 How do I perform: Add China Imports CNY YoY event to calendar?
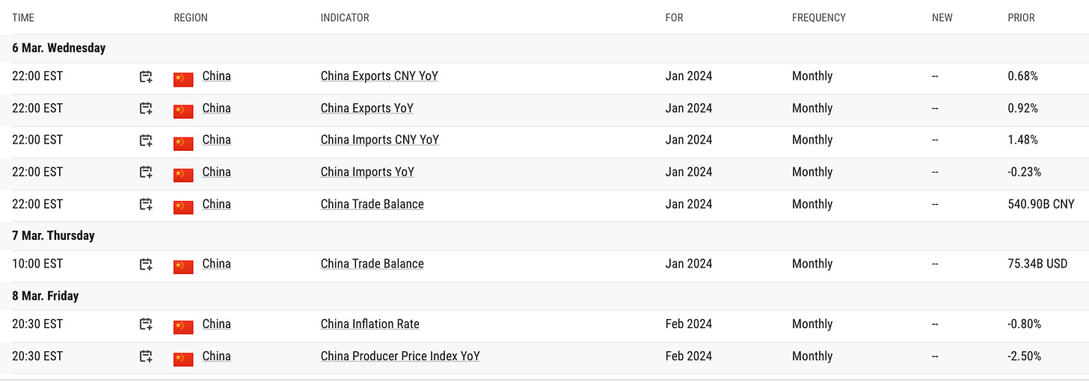point(146,140)
